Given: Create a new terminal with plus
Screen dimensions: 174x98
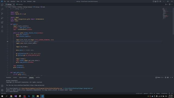Looking at the screenshot, I should click(x=162, y=77).
